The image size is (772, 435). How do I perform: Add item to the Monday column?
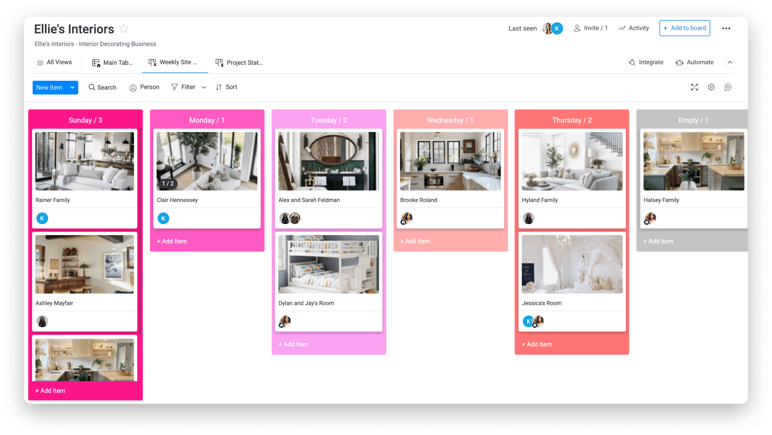[172, 241]
